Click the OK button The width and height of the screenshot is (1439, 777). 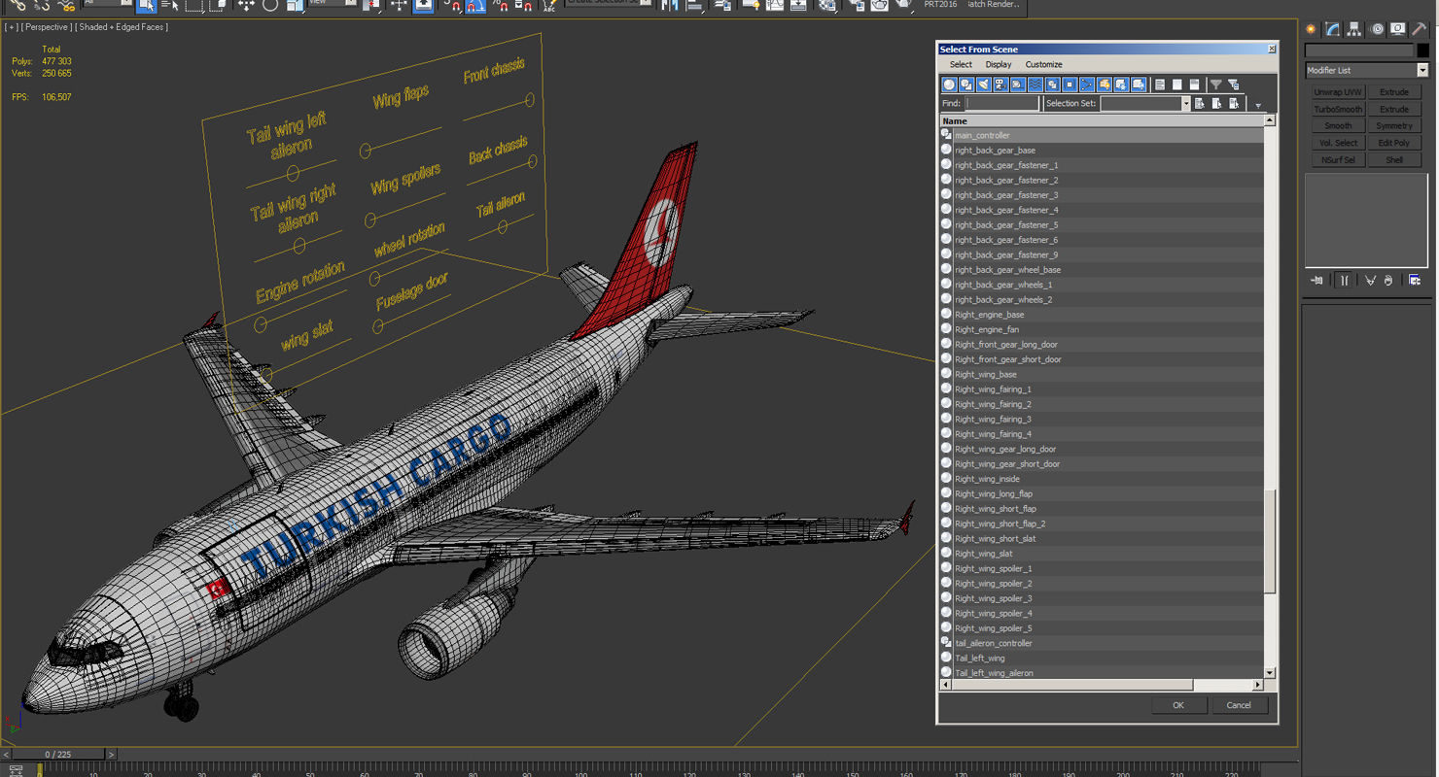click(1178, 705)
